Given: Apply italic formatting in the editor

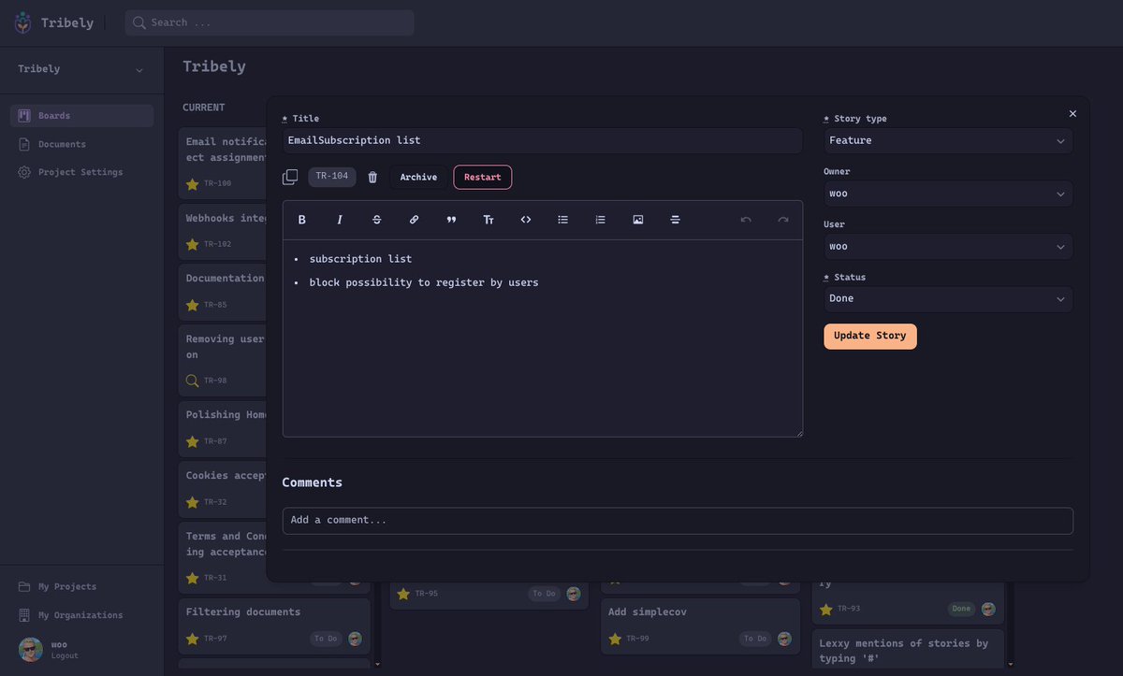Looking at the screenshot, I should 340,220.
